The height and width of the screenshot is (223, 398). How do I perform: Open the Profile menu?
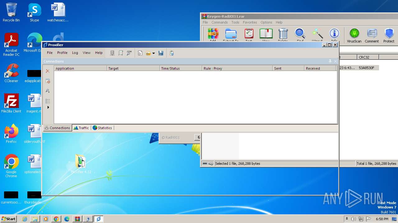(62, 53)
